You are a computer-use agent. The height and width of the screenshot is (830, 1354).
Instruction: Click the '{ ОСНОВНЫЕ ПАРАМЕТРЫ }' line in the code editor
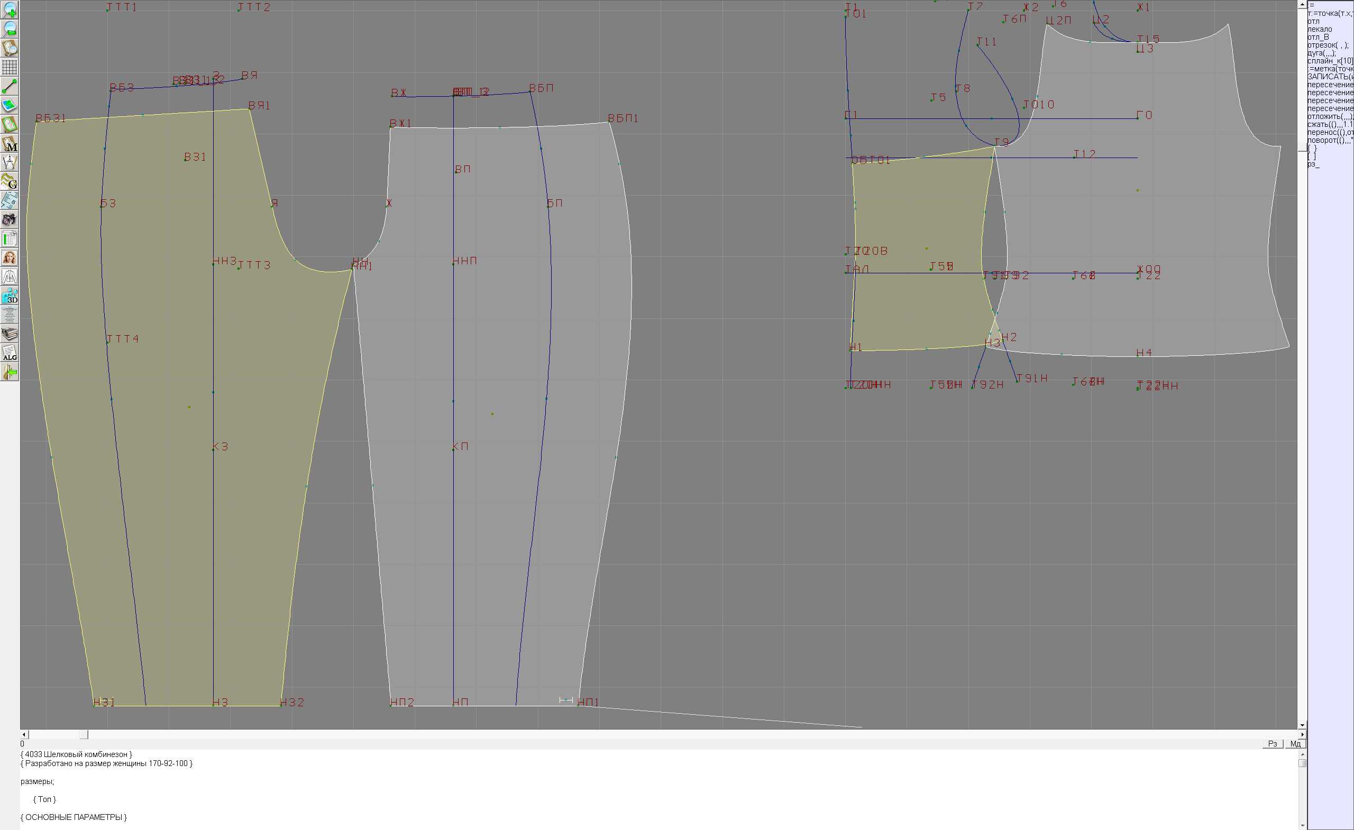pos(74,817)
